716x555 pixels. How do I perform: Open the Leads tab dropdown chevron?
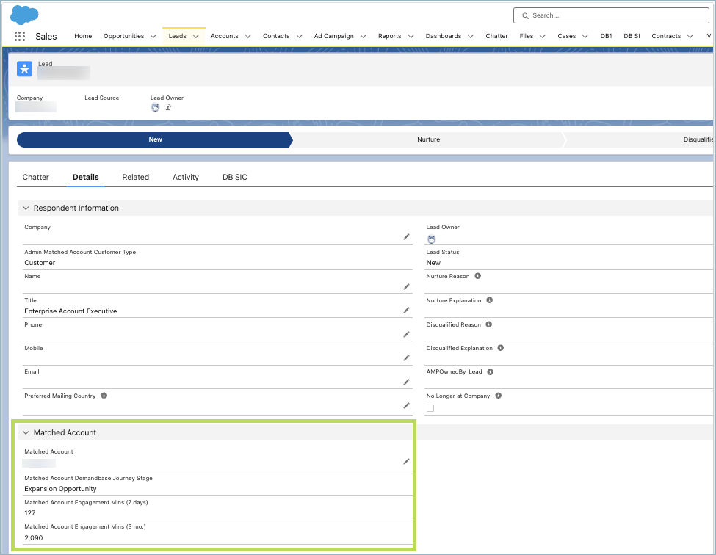point(195,35)
